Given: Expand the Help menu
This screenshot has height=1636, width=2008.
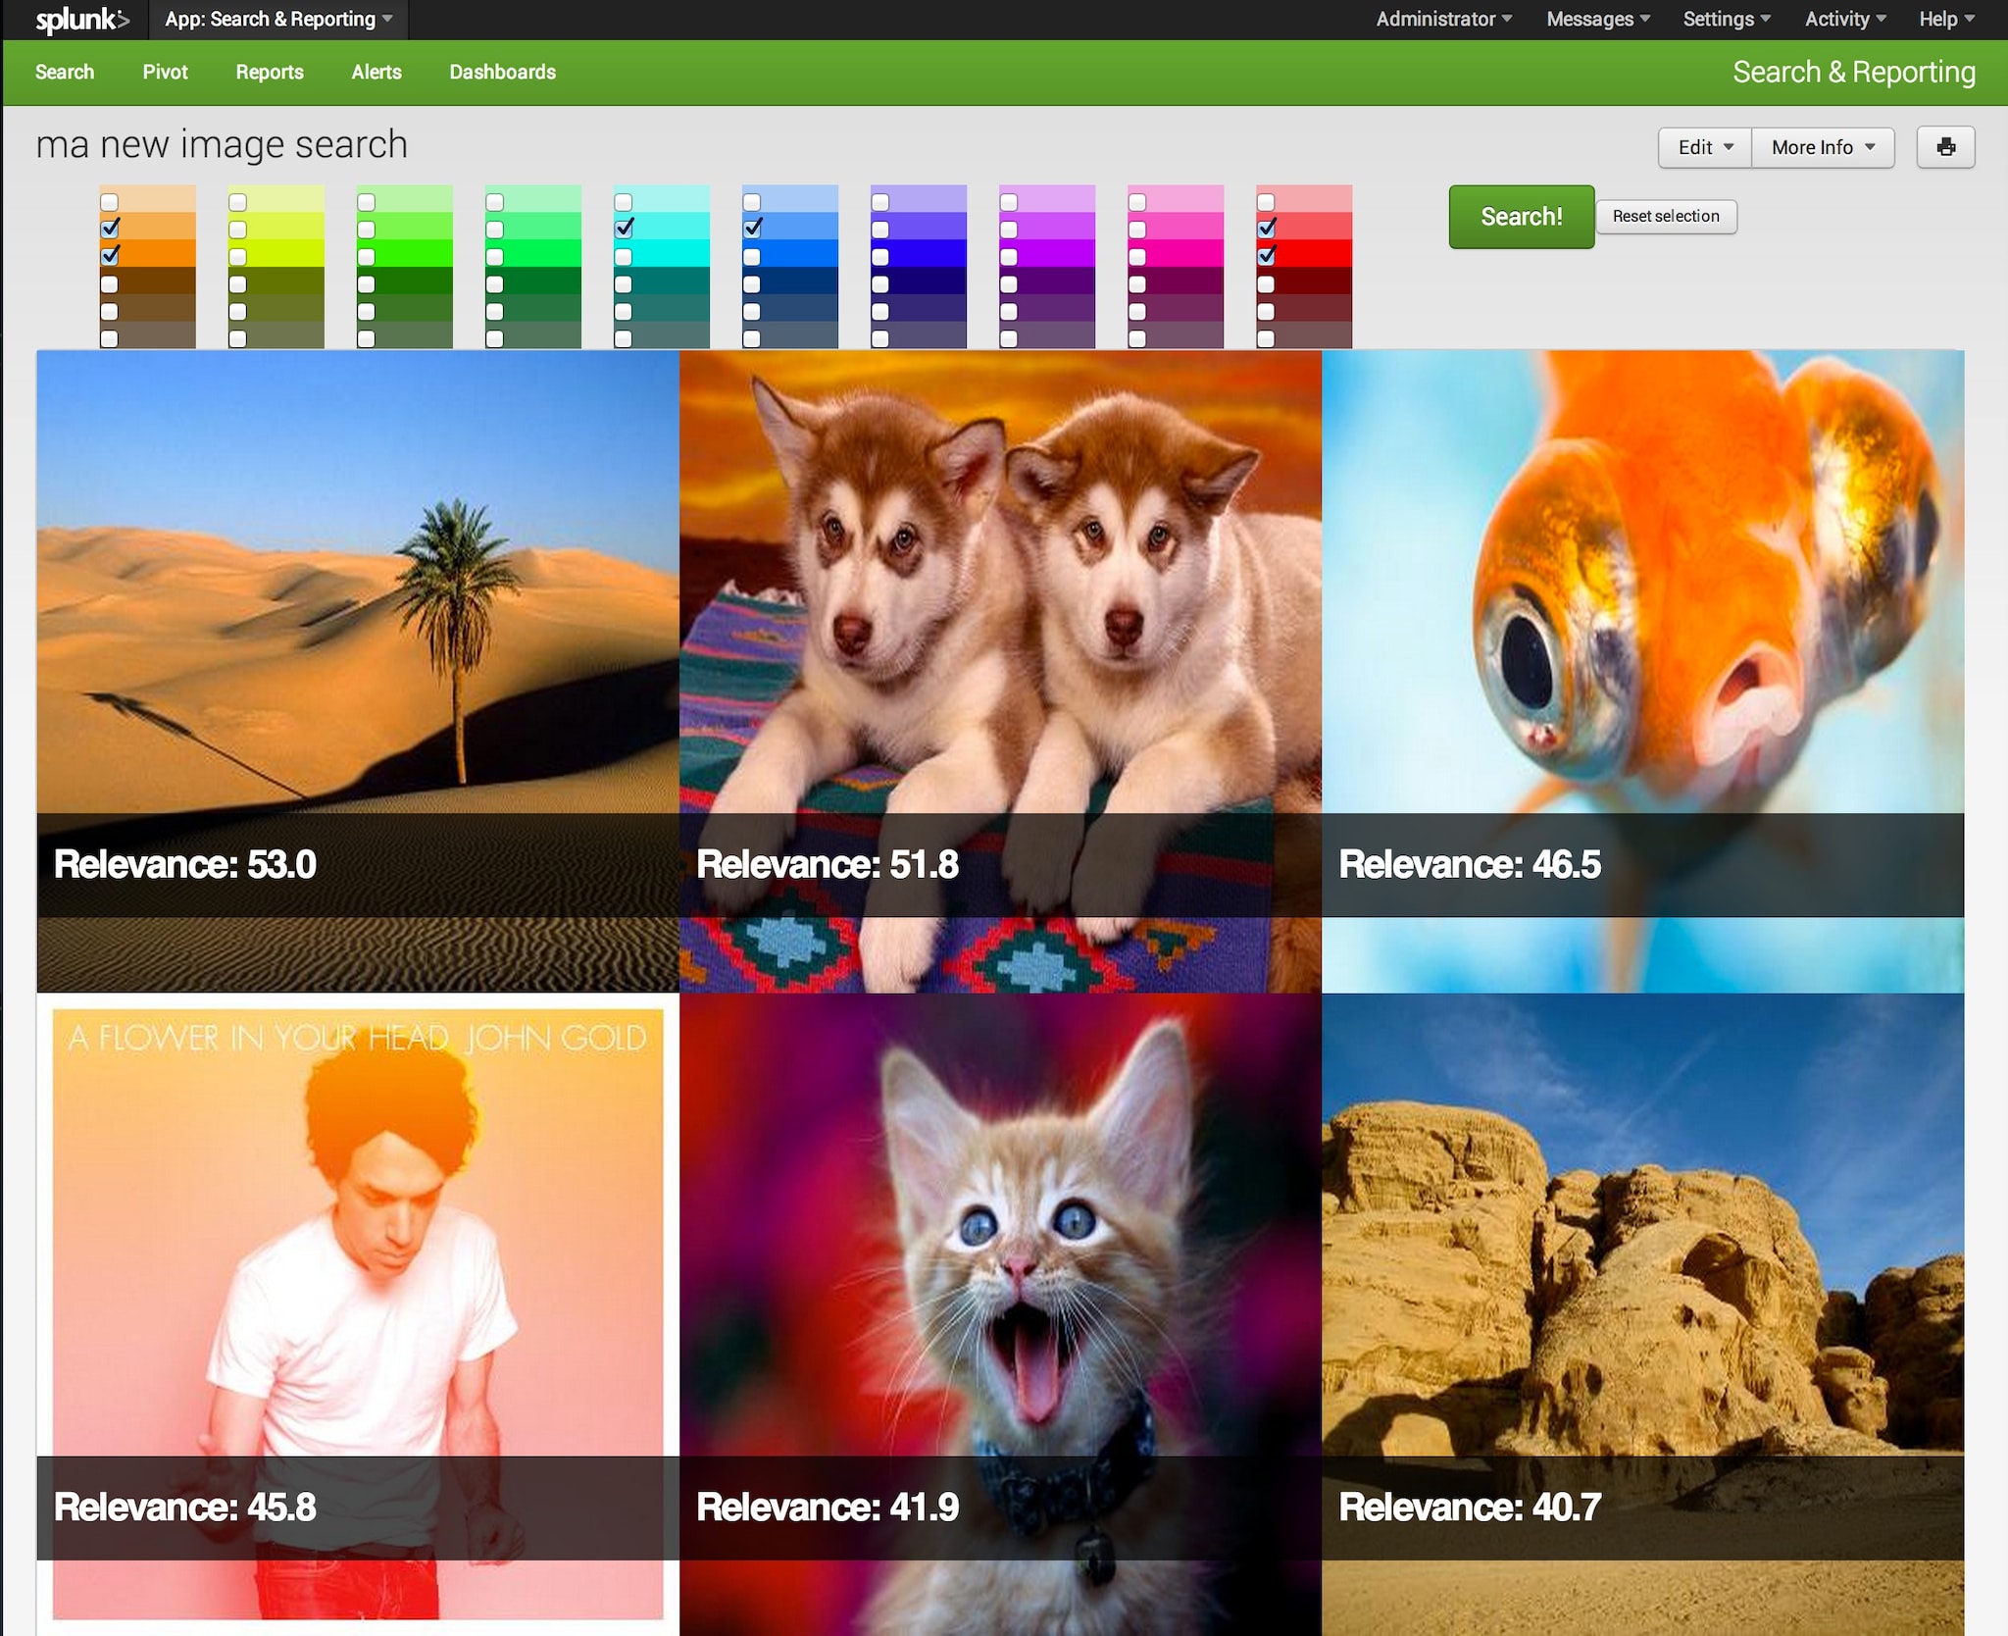Looking at the screenshot, I should tap(1946, 20).
